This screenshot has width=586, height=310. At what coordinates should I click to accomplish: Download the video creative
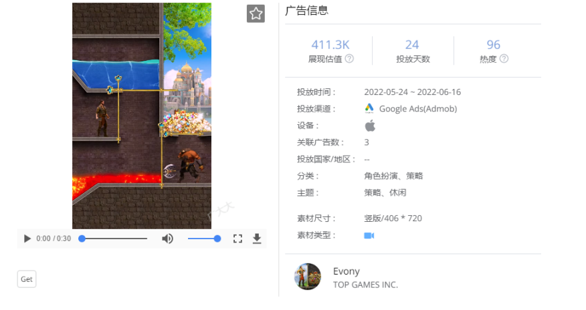click(257, 239)
